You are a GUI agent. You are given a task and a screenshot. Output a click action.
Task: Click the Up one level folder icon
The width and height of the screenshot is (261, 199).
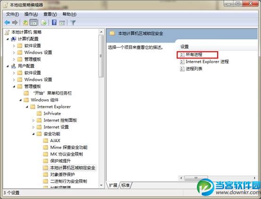pyautogui.click(x=25, y=23)
